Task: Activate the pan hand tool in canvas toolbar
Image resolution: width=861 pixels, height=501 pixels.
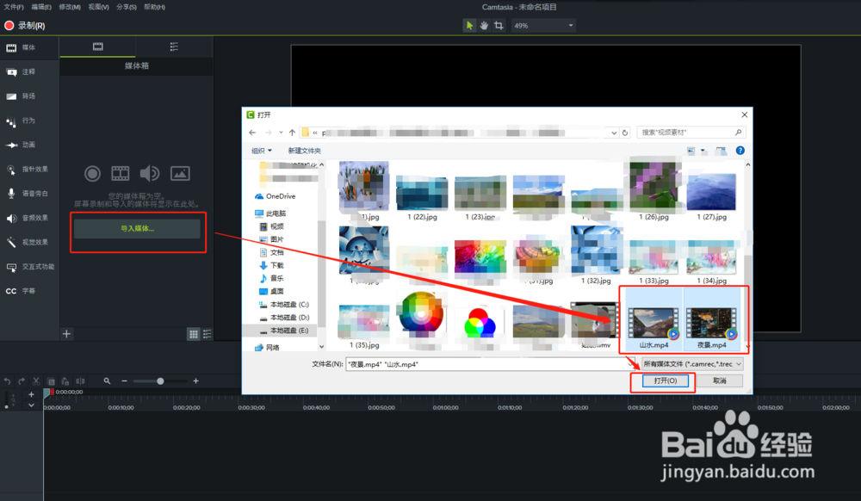Action: coord(485,27)
